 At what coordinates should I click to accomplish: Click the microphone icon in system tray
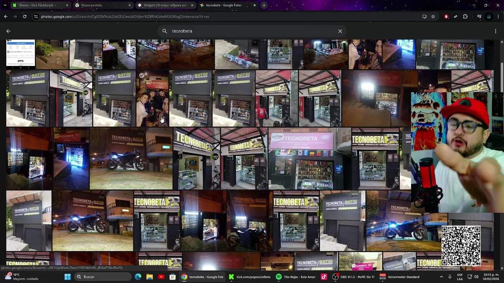point(450,277)
